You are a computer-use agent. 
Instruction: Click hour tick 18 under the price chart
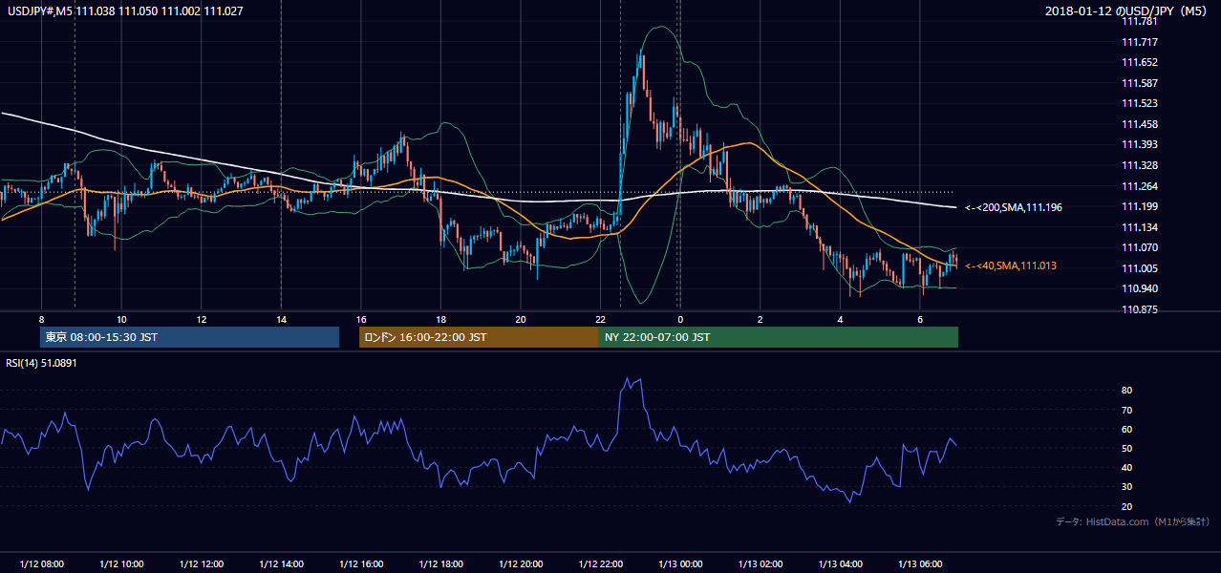[440, 319]
